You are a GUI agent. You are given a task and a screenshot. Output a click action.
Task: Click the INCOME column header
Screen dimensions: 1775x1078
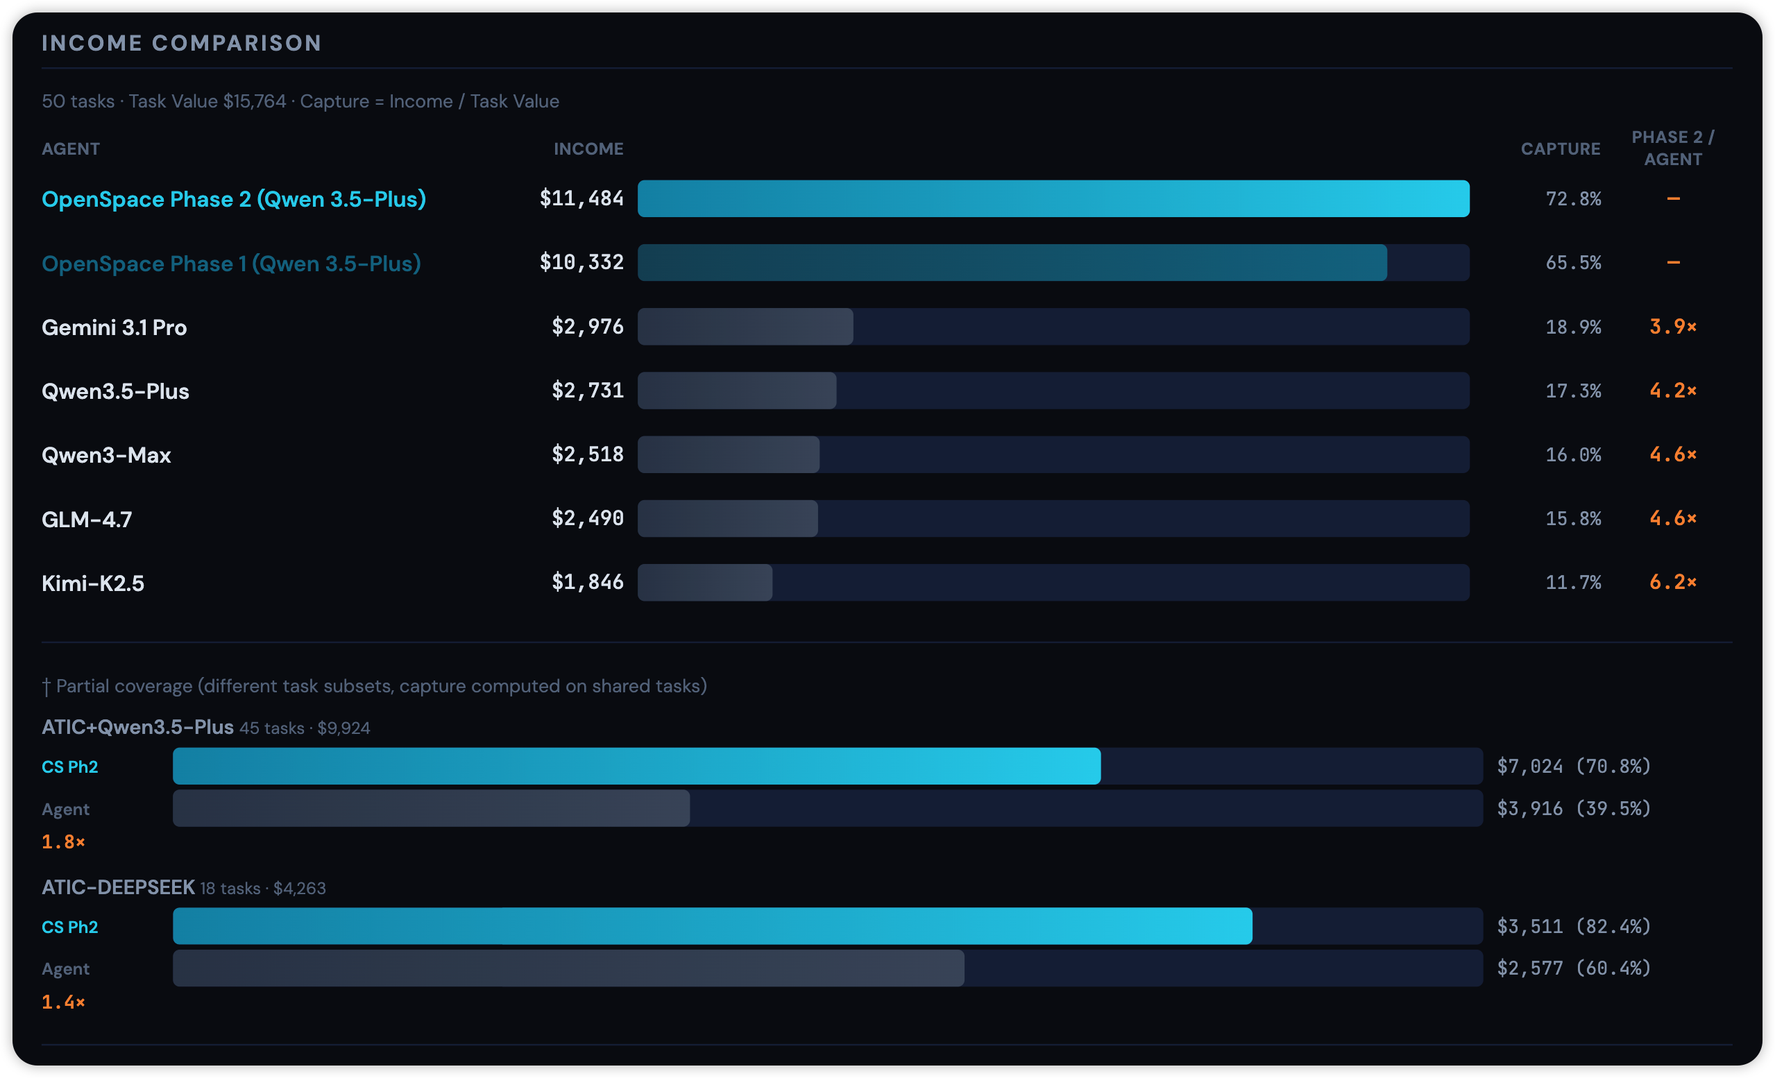tap(588, 149)
